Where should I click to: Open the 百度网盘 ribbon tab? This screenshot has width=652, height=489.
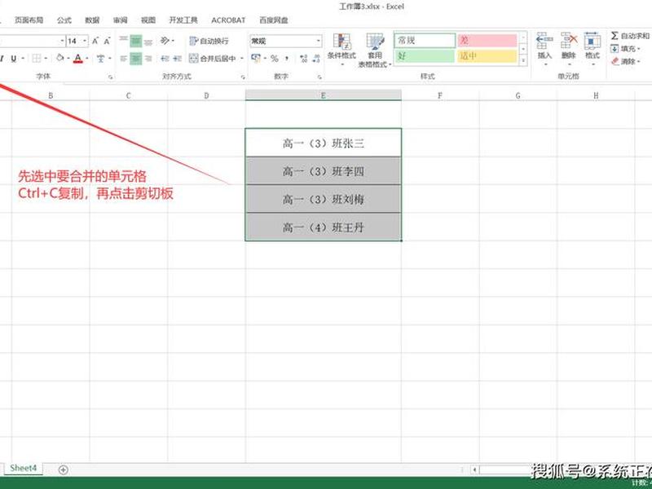(x=274, y=20)
